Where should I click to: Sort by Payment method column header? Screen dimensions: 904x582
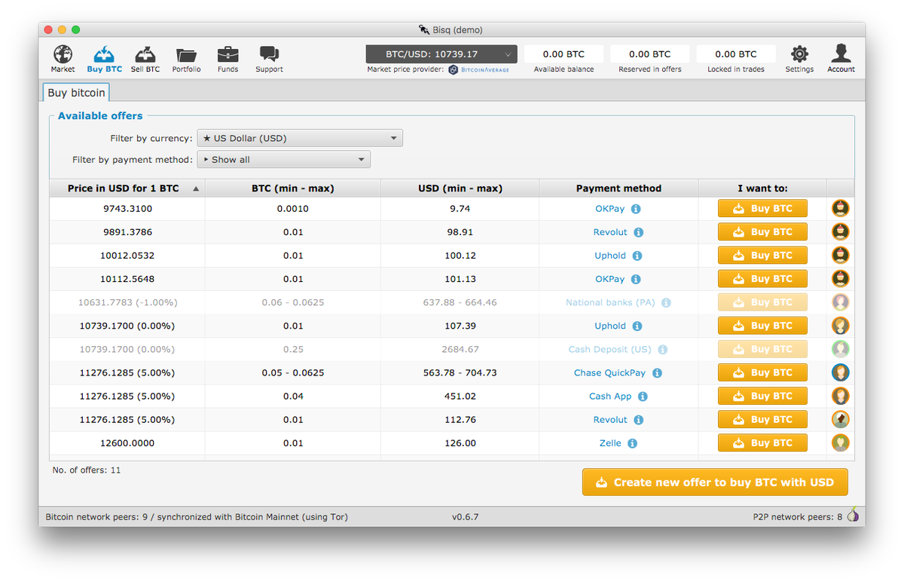click(x=618, y=188)
